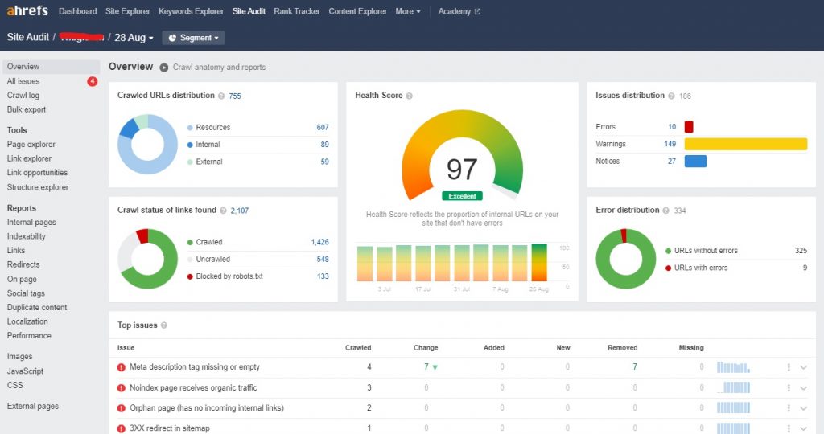The height and width of the screenshot is (434, 824).
Task: Open options menu for Orphan page row
Action: point(789,407)
